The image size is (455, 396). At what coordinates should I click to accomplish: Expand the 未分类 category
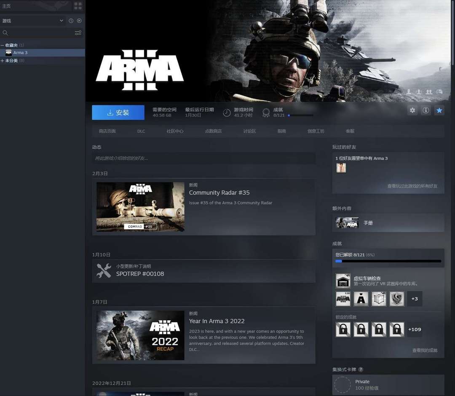pos(3,61)
